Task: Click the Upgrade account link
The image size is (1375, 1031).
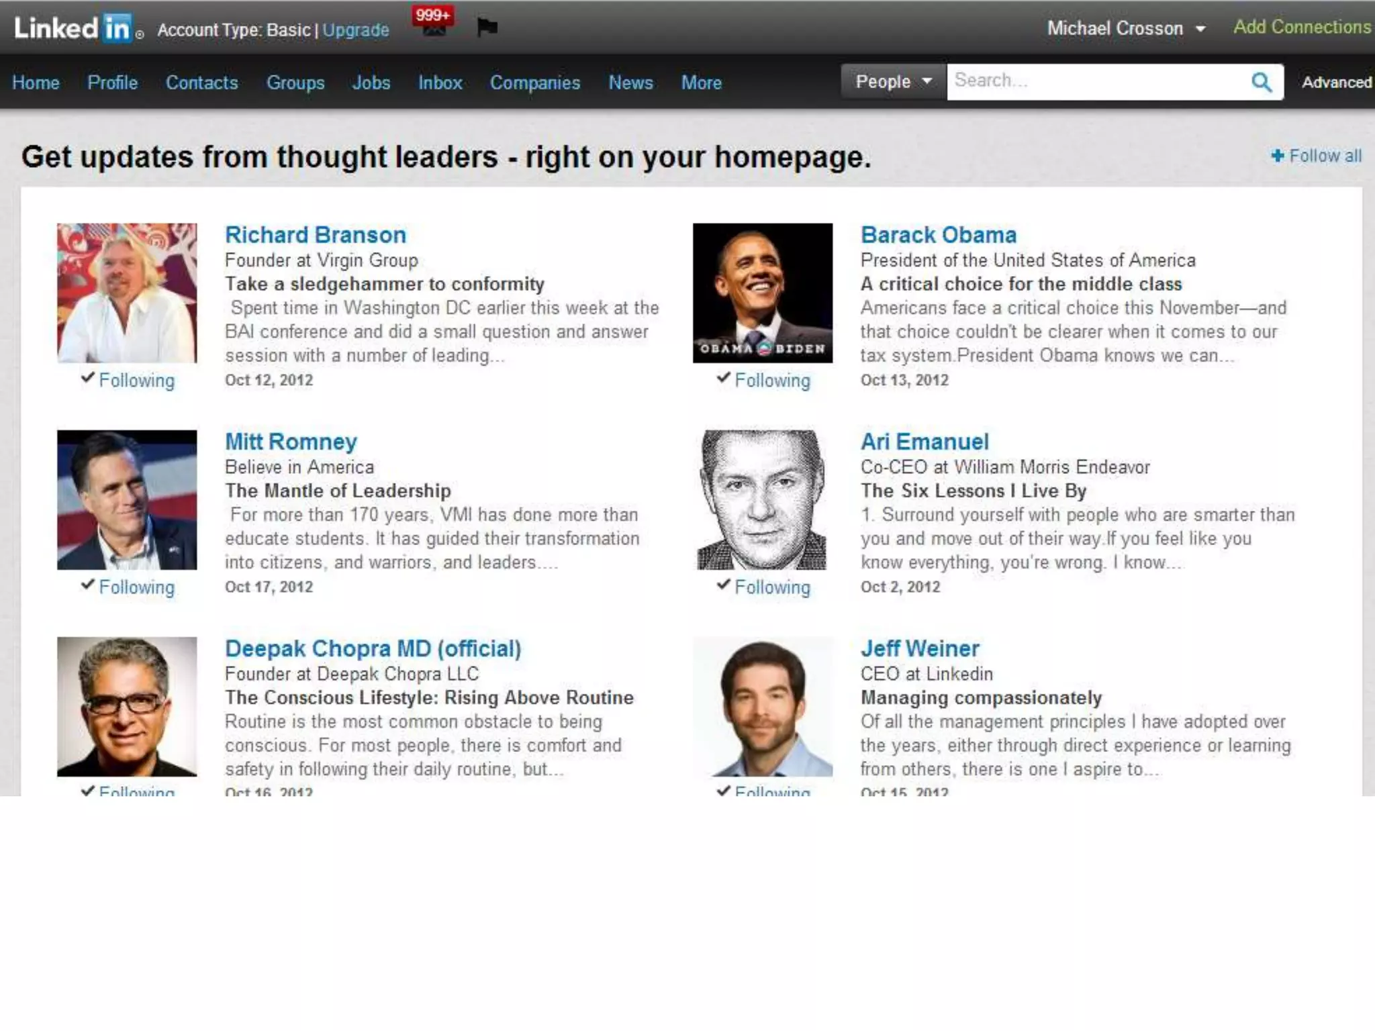Action: click(356, 30)
